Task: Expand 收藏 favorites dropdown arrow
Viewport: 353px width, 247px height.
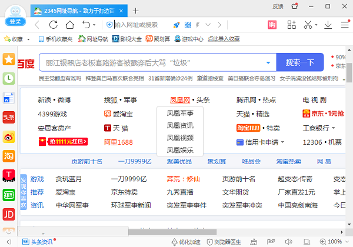Action: click(28, 39)
